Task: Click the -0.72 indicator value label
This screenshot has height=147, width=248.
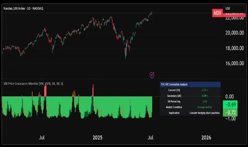Action: pos(230,112)
